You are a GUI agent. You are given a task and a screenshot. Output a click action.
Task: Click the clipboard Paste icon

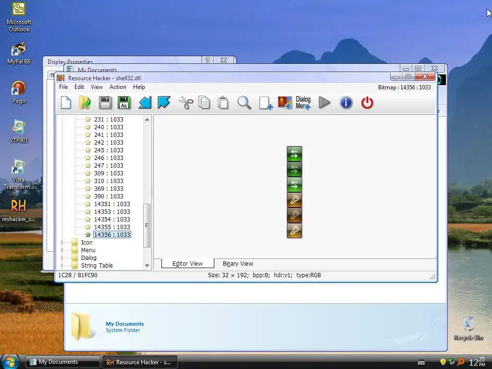click(223, 103)
